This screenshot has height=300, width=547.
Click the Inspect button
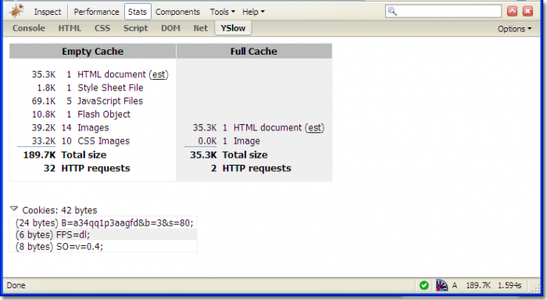click(x=48, y=12)
